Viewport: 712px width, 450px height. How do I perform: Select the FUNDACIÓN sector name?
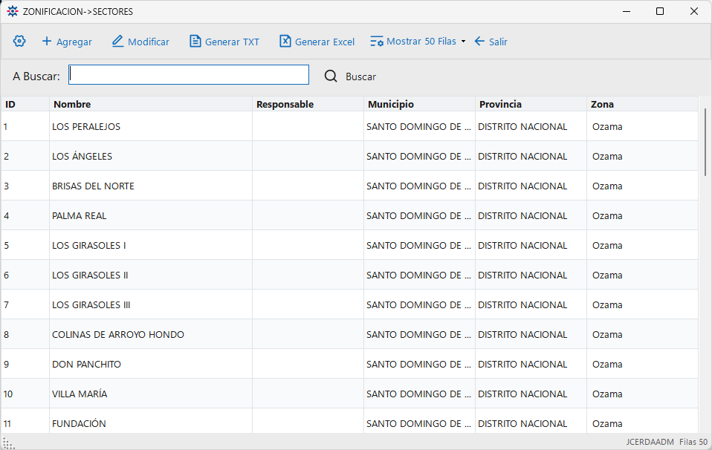pos(79,424)
